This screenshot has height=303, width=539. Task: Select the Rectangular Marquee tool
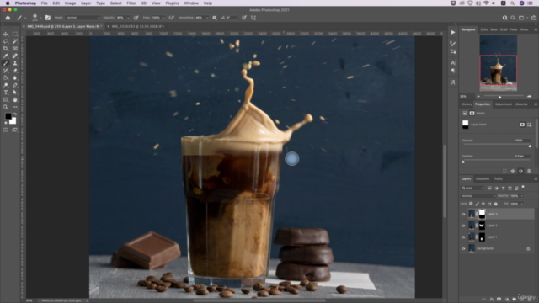pyautogui.click(x=15, y=34)
